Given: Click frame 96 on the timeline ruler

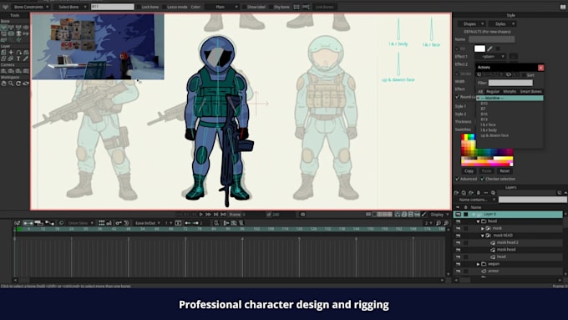Looking at the screenshot, I should (x=242, y=230).
